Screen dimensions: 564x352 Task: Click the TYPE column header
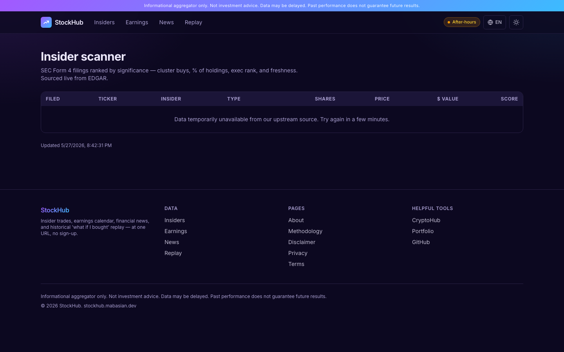(234, 99)
